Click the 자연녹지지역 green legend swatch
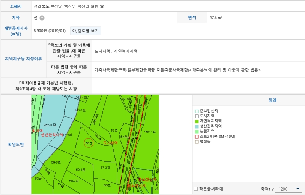The image size is (305, 195). pyautogui.click(x=197, y=121)
